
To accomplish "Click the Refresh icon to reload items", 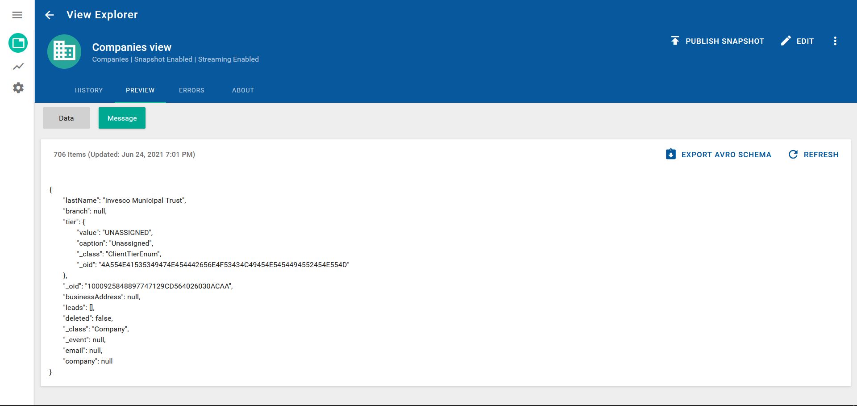I will 793,154.
